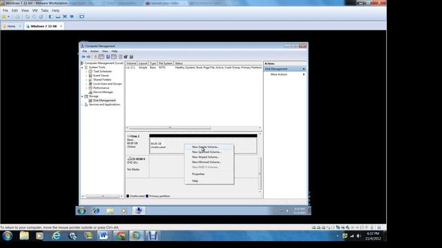Screen dimensions: 442x248
Task: Click the last Computer Management toolbar icon
Action: [x=131, y=56]
